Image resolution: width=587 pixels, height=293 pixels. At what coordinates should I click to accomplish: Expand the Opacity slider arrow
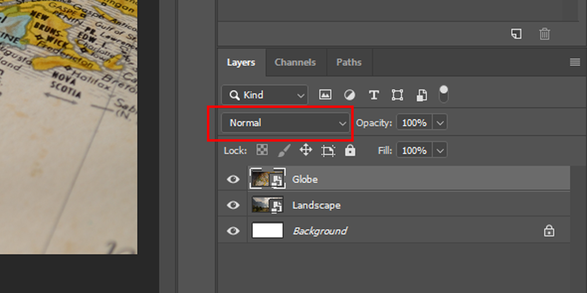(440, 123)
